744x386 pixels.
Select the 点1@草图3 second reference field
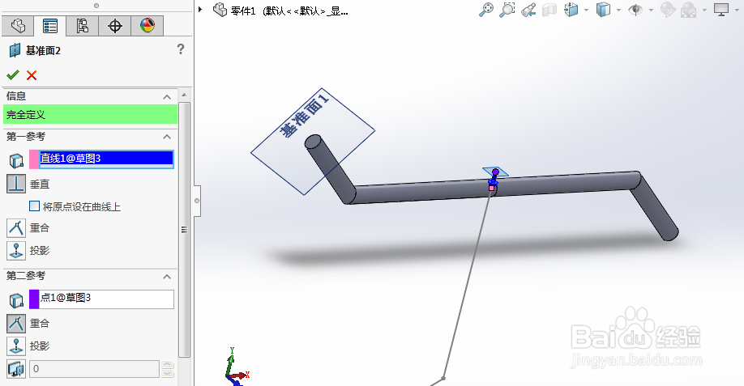[x=106, y=299]
